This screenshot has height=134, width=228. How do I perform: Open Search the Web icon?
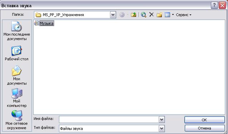(x=144, y=15)
